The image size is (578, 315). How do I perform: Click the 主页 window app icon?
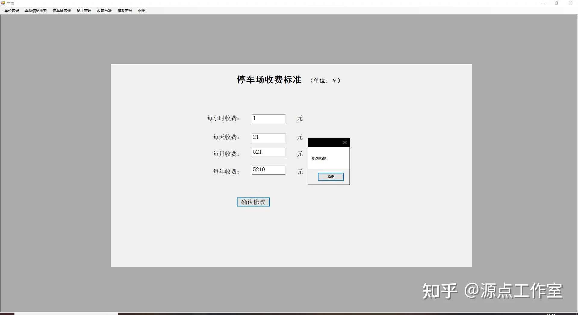(3, 3)
